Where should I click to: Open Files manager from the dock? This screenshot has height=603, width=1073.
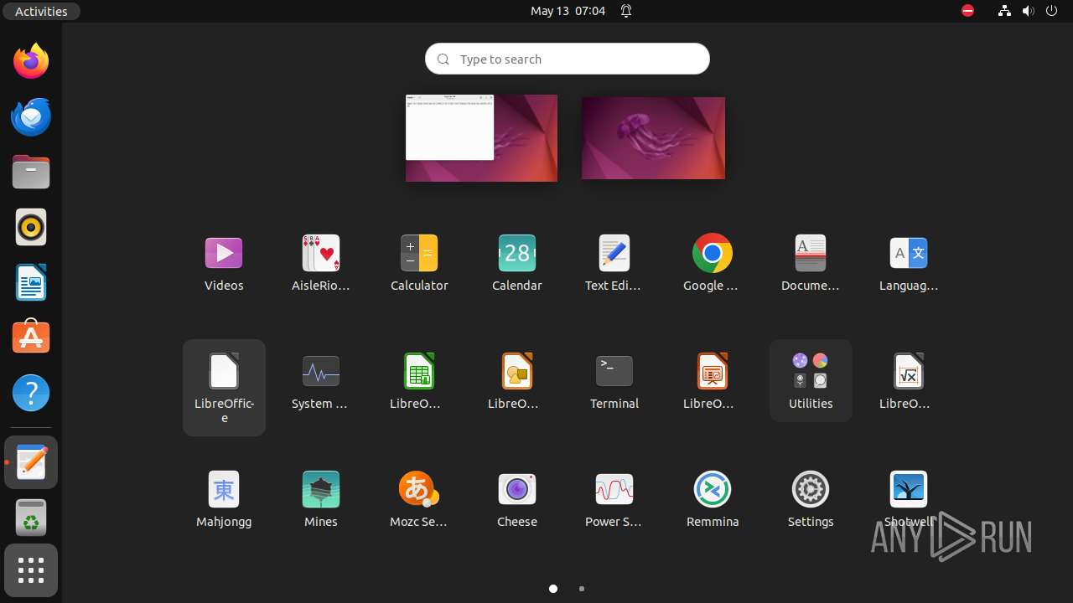[31, 172]
